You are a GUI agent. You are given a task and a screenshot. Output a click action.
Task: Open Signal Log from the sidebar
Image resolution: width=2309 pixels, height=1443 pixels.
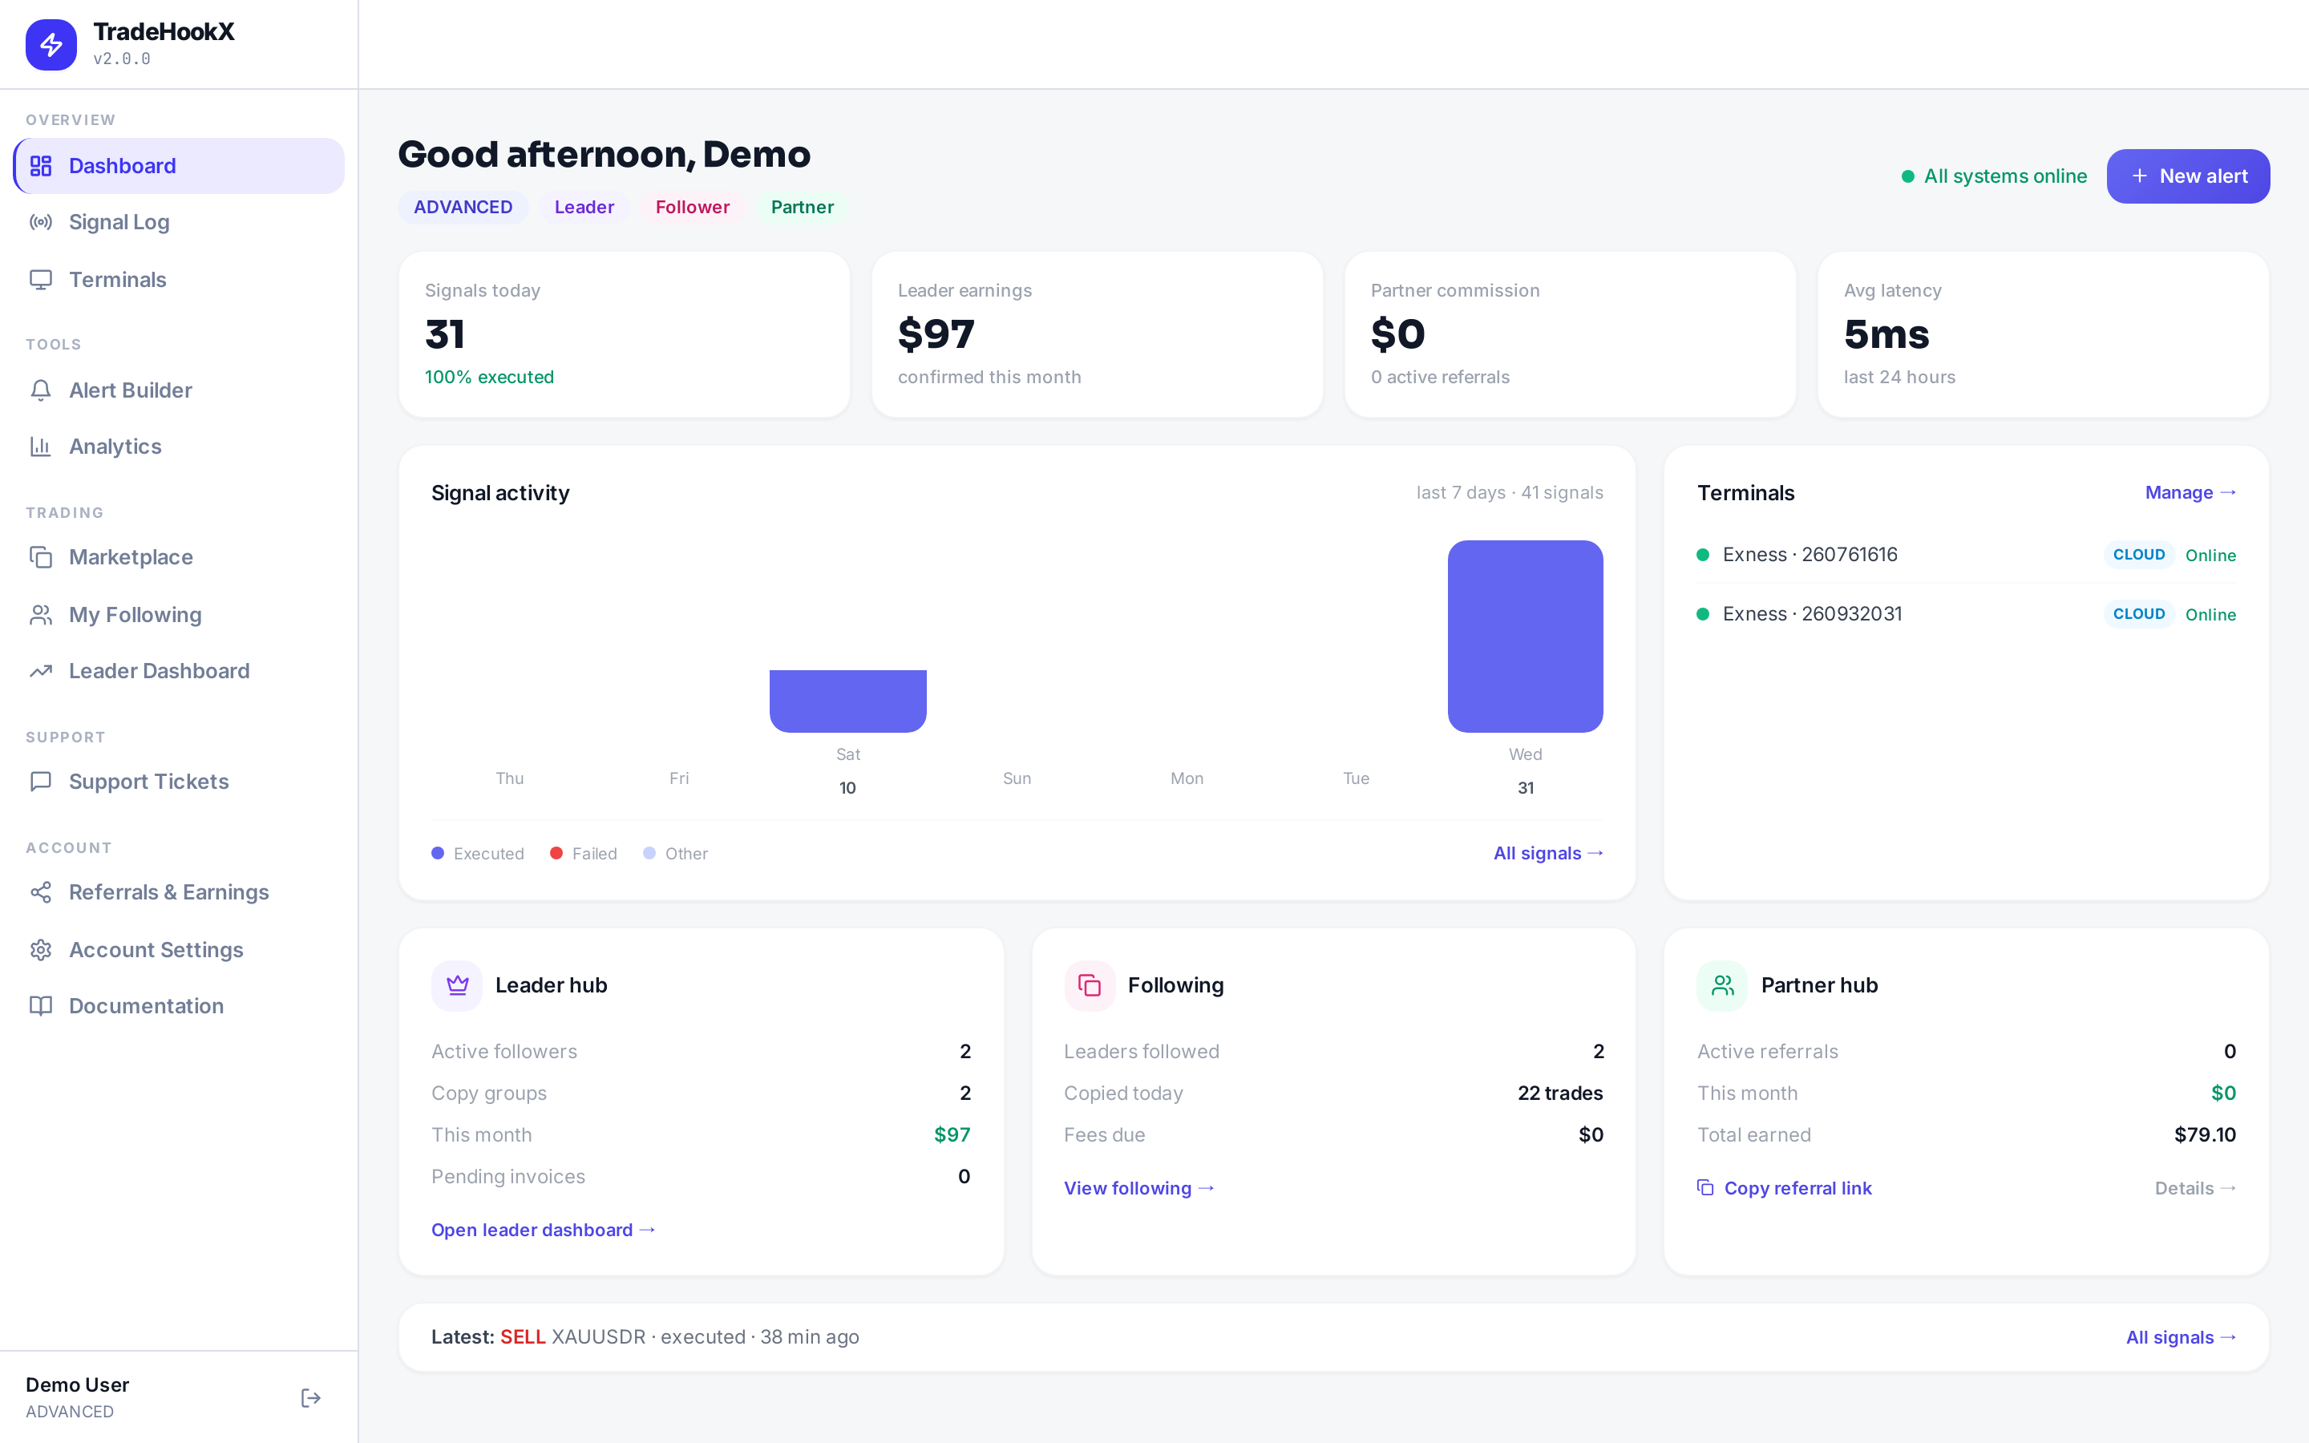(179, 222)
